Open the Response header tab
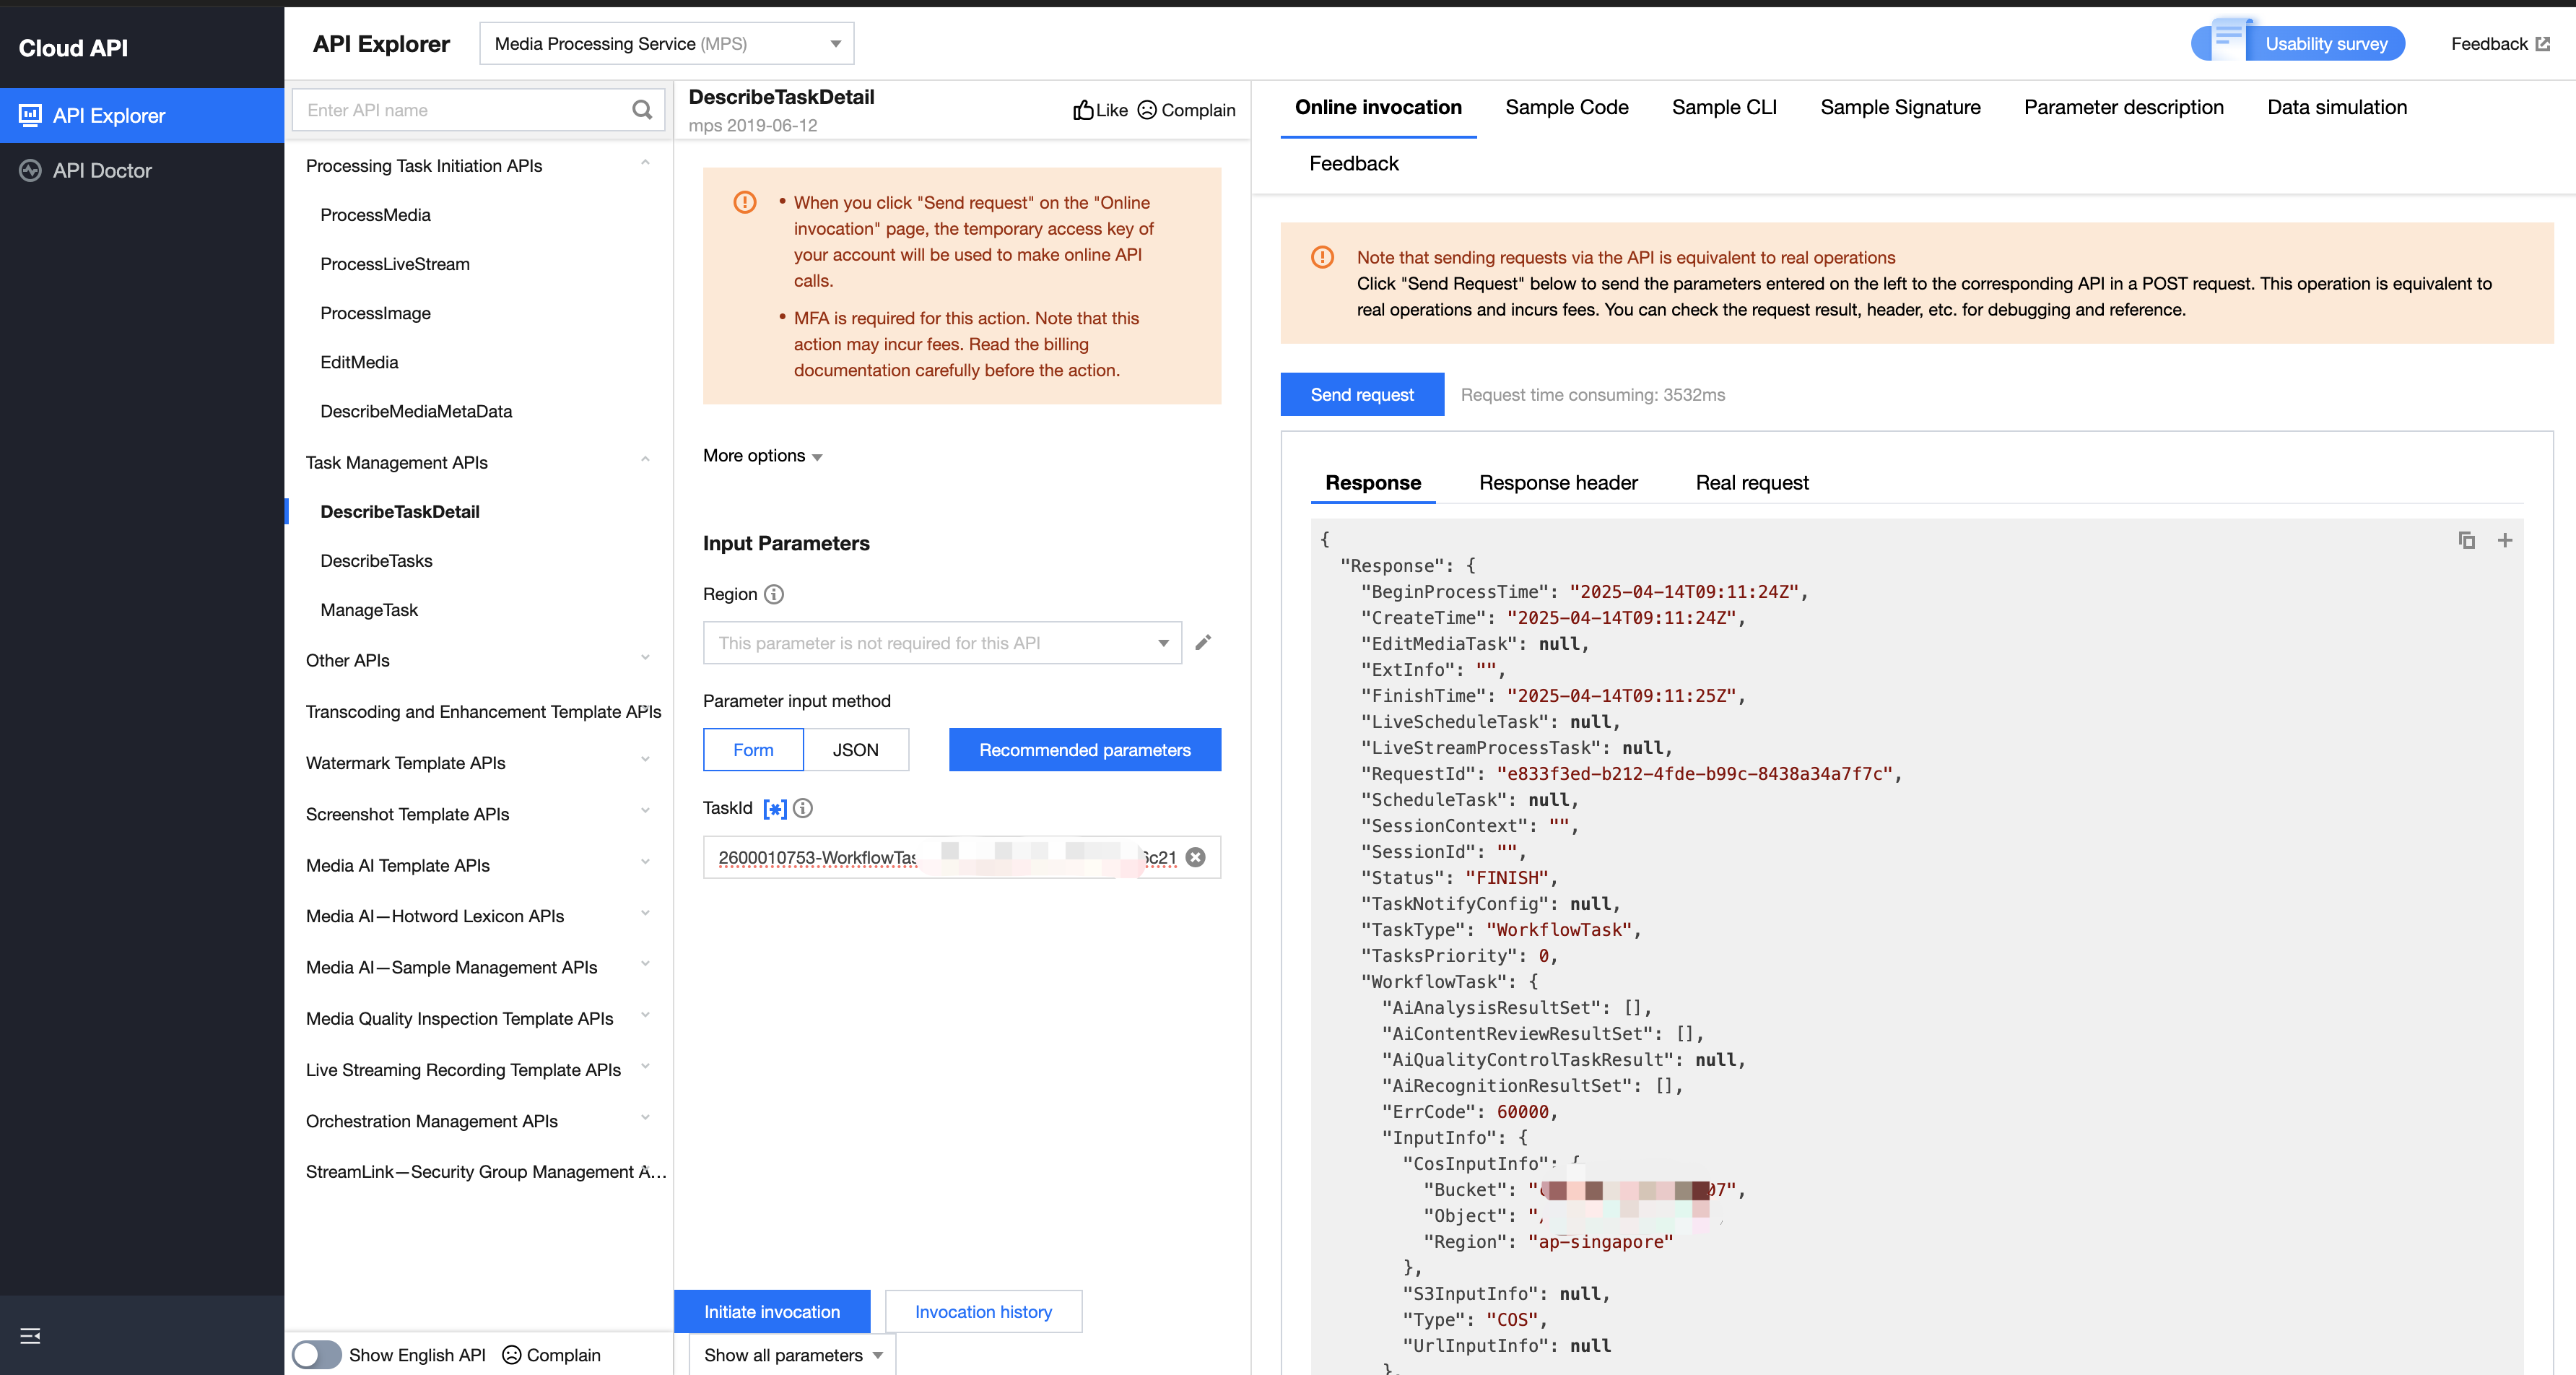The image size is (2576, 1375). pos(1557,483)
